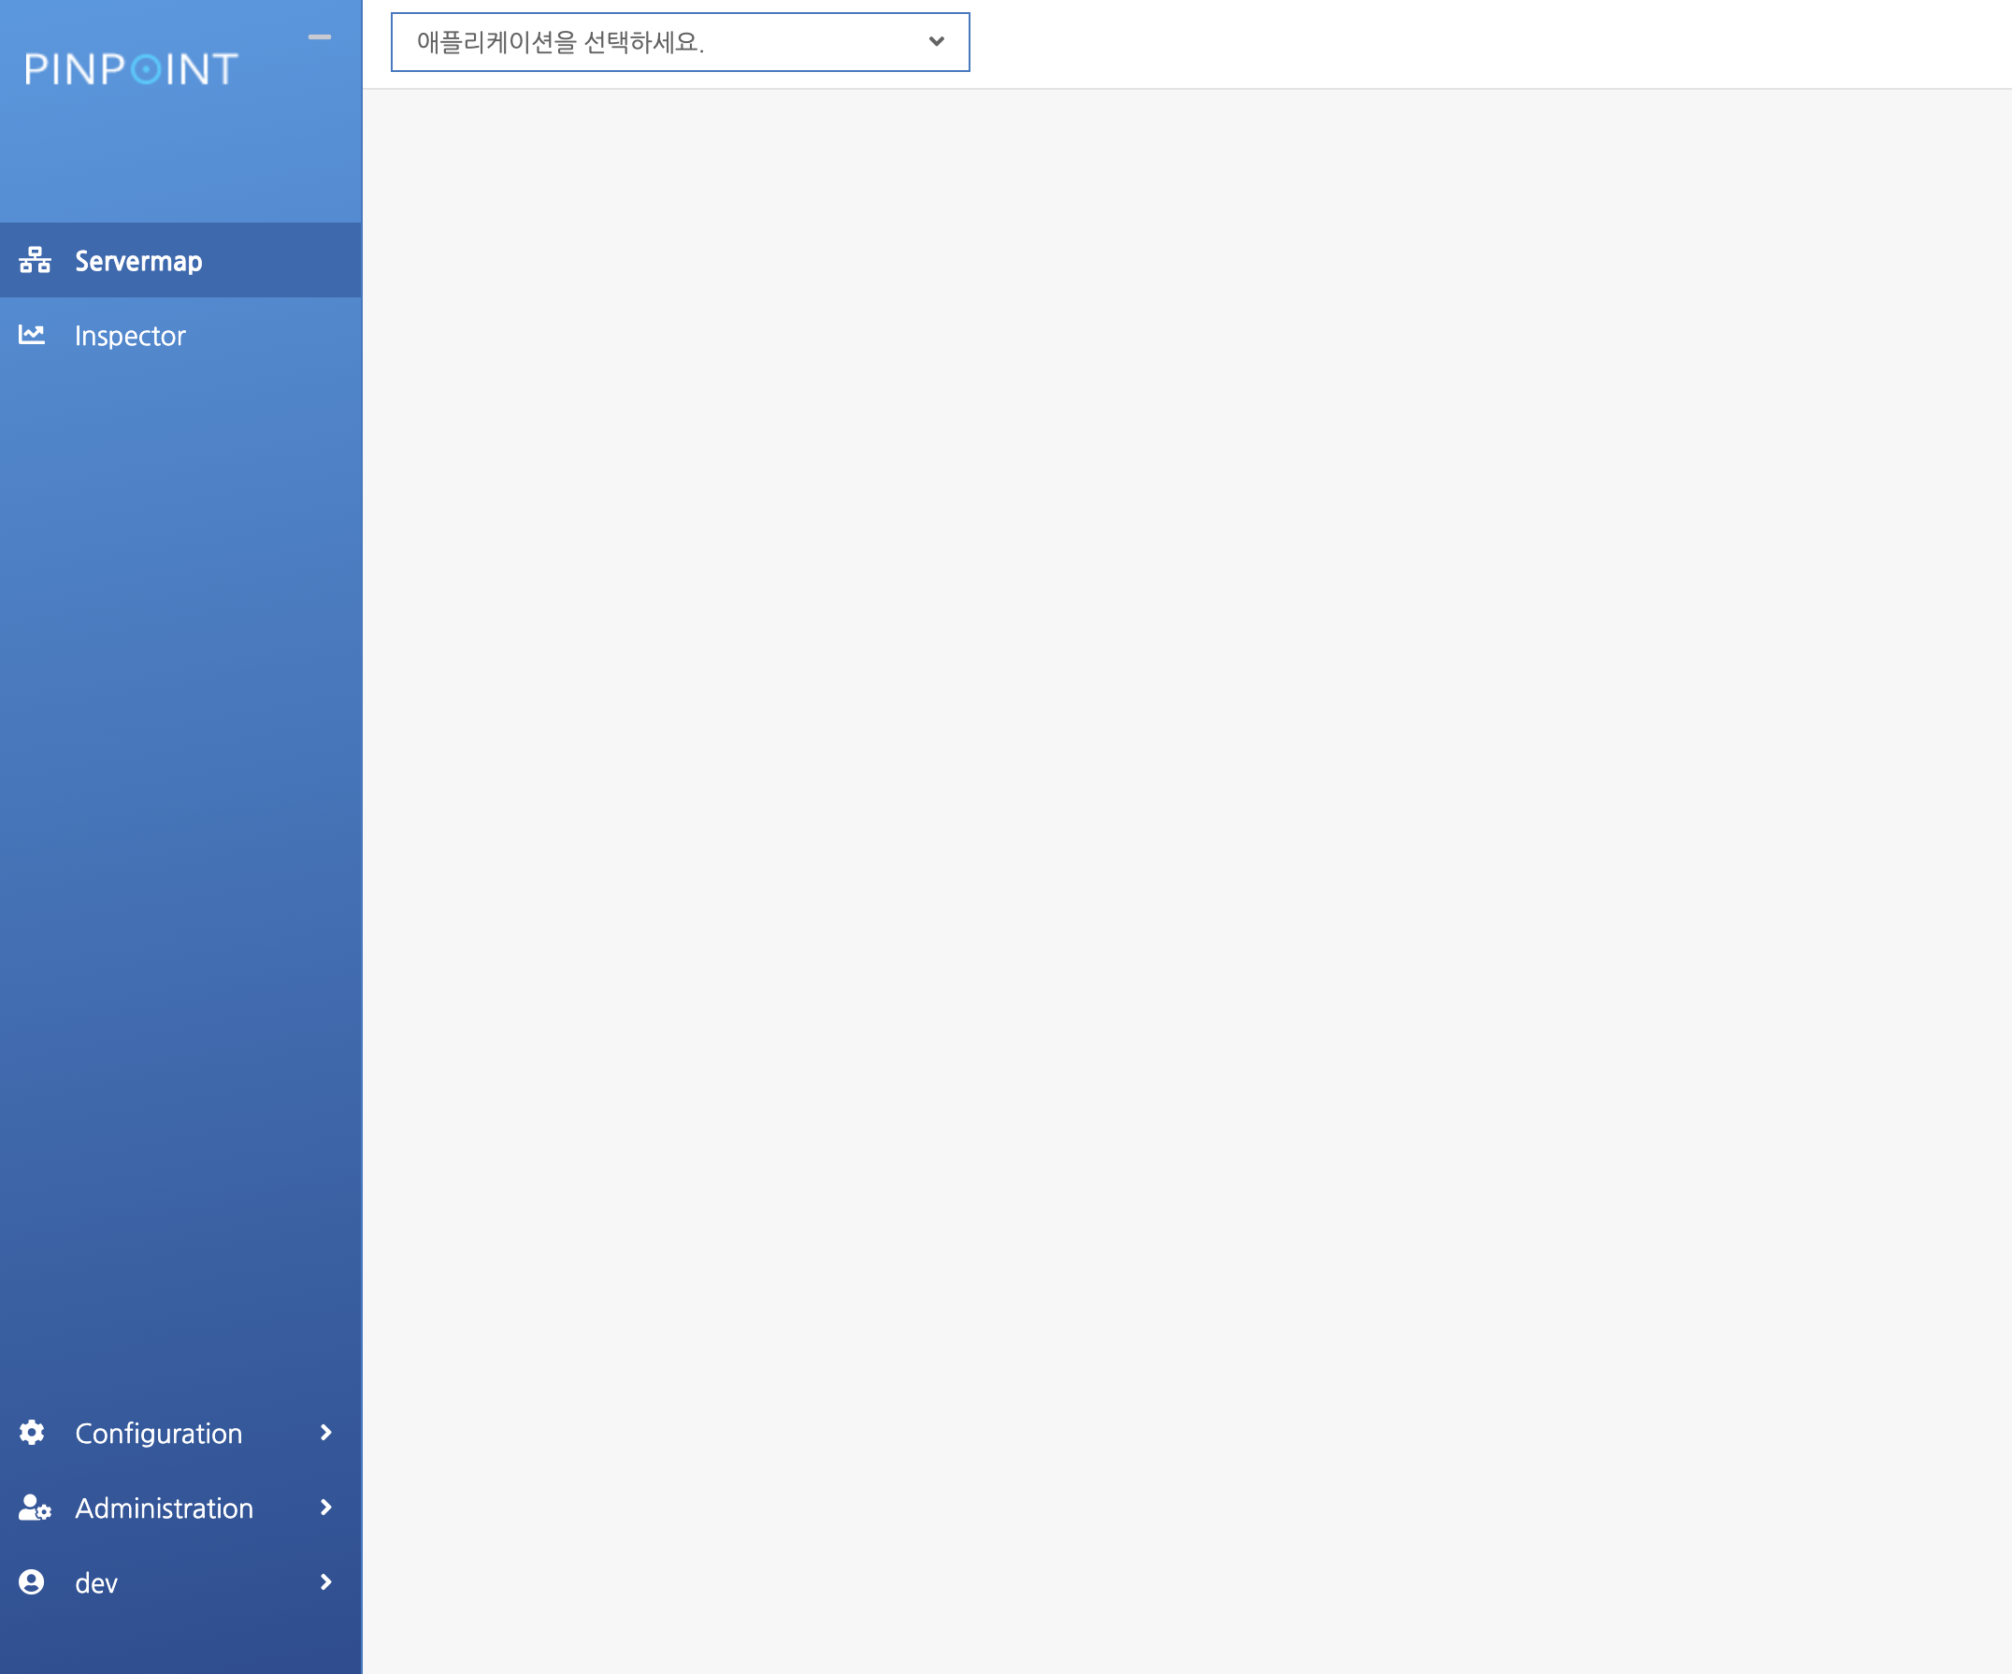Expand the Administration submenu chevron
The width and height of the screenshot is (2012, 1674).
tap(325, 1508)
